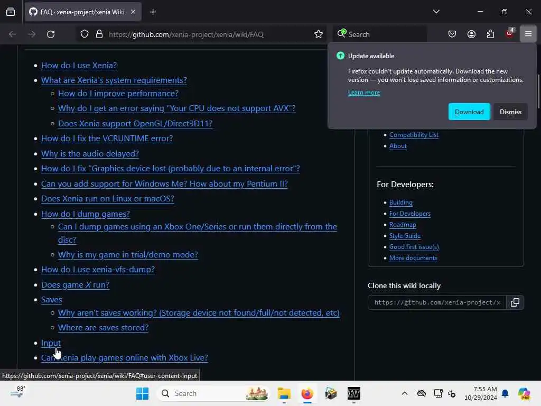Open Good first issue(s) link
Screen dimensions: 541x406
tap(414, 246)
